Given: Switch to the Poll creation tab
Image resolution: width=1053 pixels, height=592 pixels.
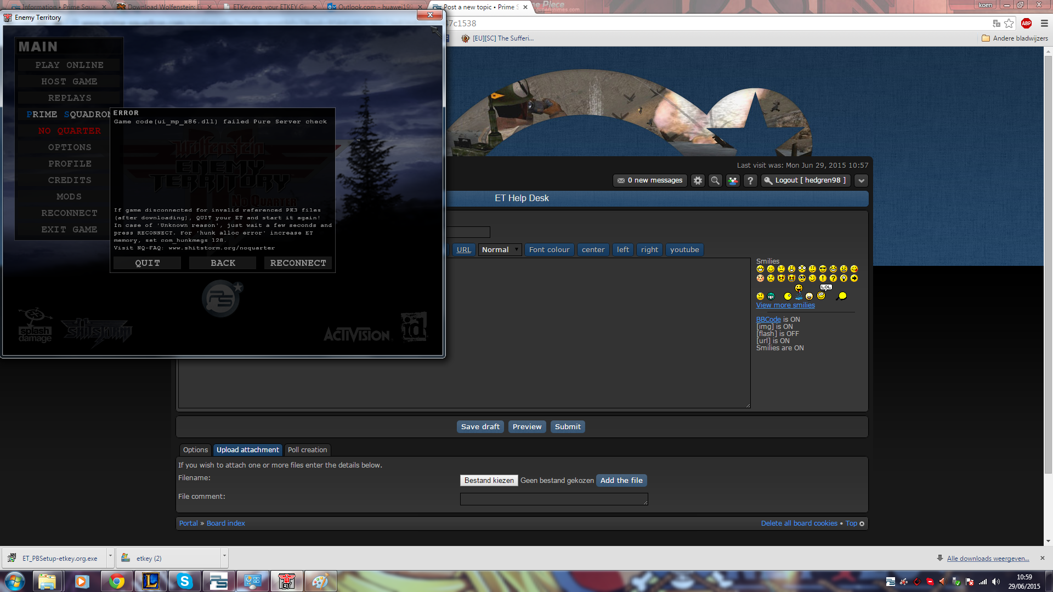Looking at the screenshot, I should click(x=307, y=450).
